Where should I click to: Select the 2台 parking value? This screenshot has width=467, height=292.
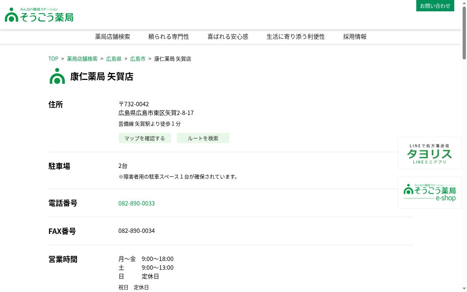click(123, 166)
